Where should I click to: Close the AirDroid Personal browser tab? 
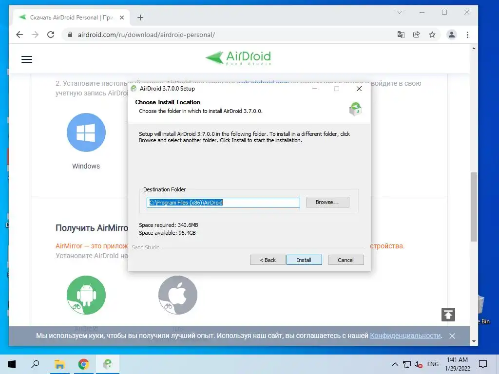[121, 18]
